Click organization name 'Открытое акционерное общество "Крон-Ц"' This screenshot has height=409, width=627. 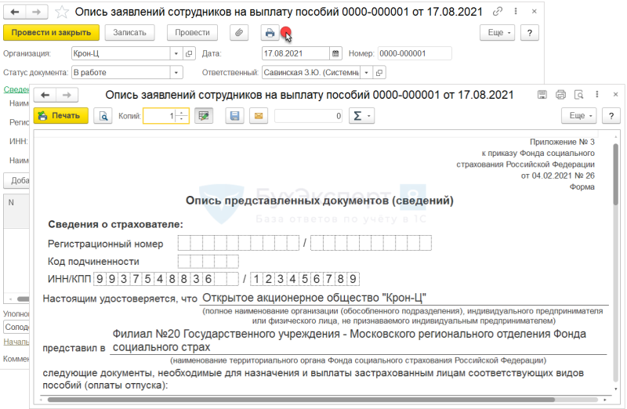(314, 298)
